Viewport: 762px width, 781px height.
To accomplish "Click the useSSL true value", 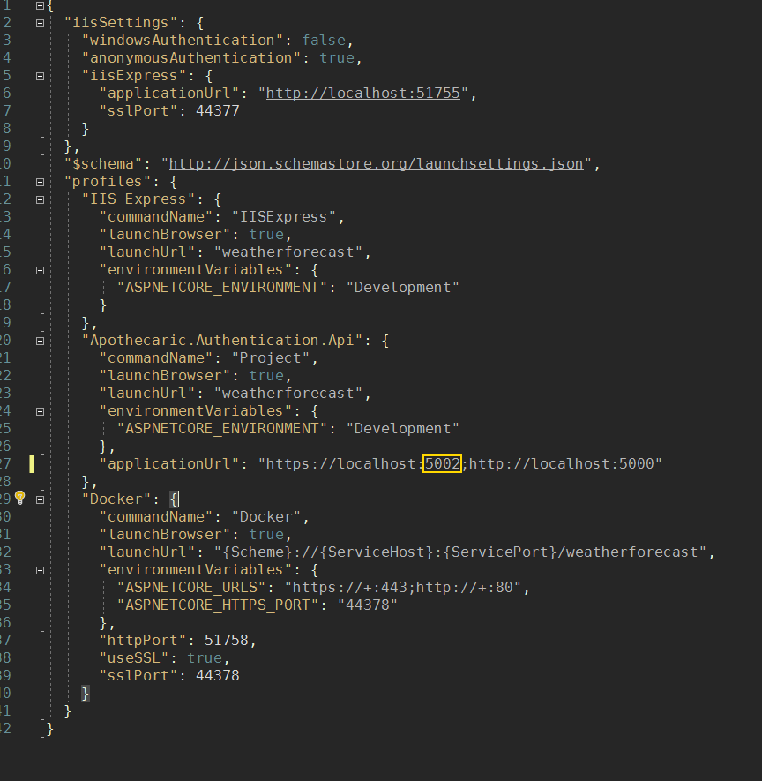I will pyautogui.click(x=205, y=657).
